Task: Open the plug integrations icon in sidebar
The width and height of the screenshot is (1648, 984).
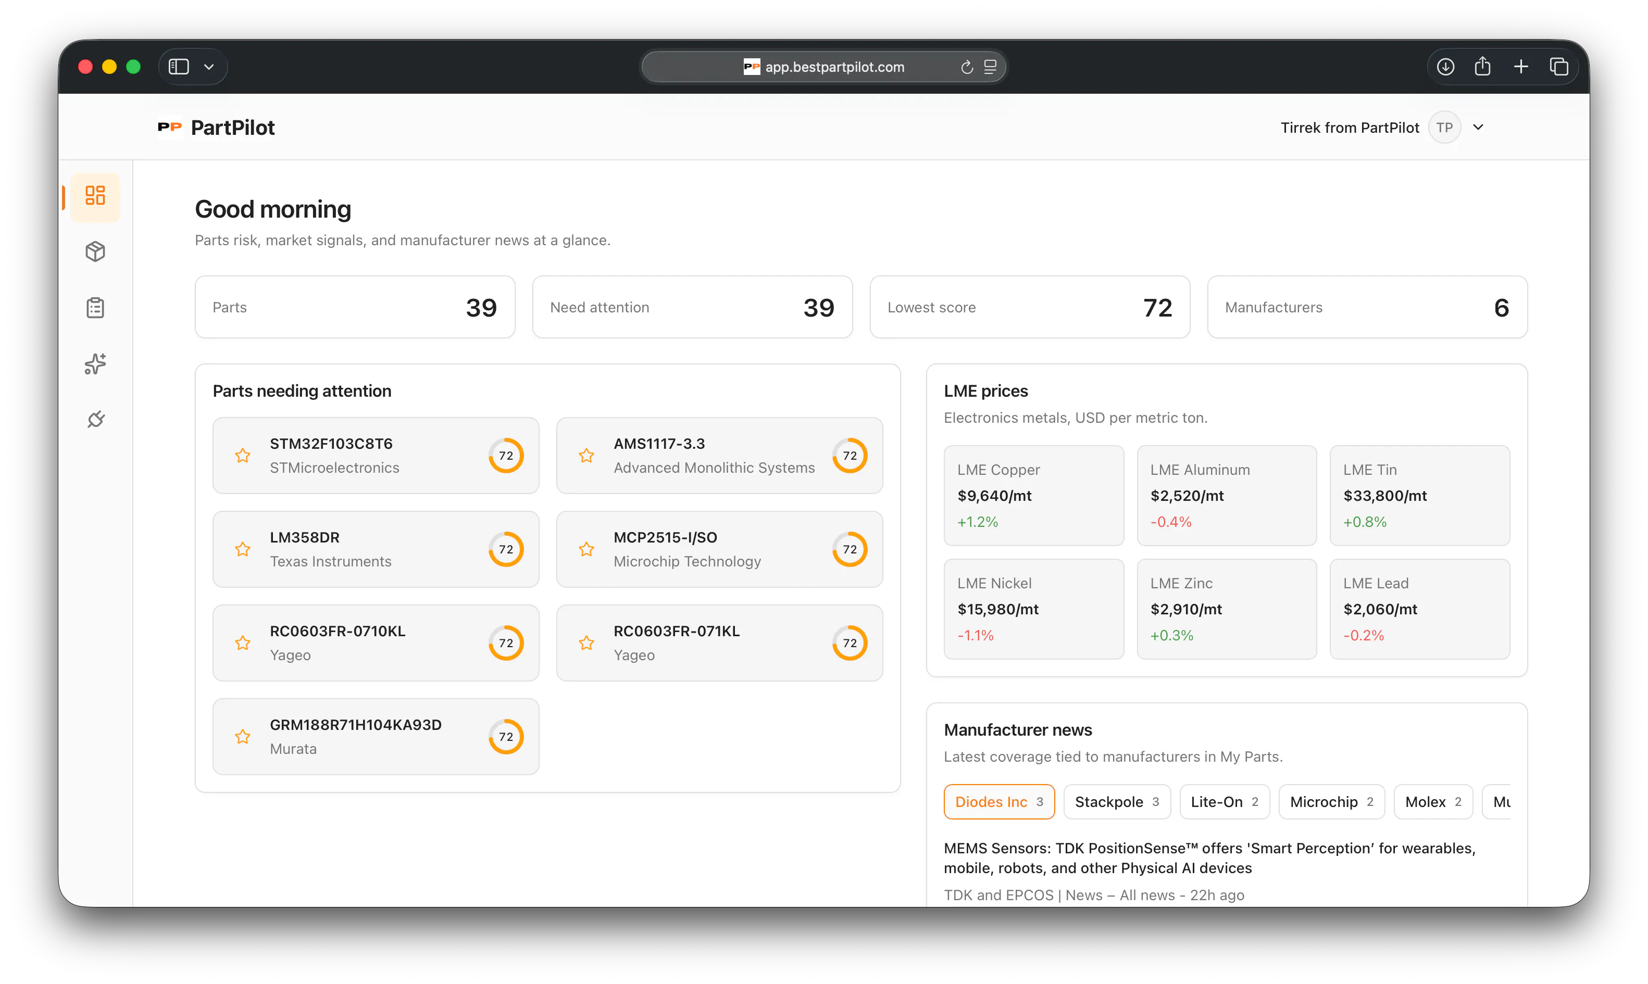Action: [95, 419]
